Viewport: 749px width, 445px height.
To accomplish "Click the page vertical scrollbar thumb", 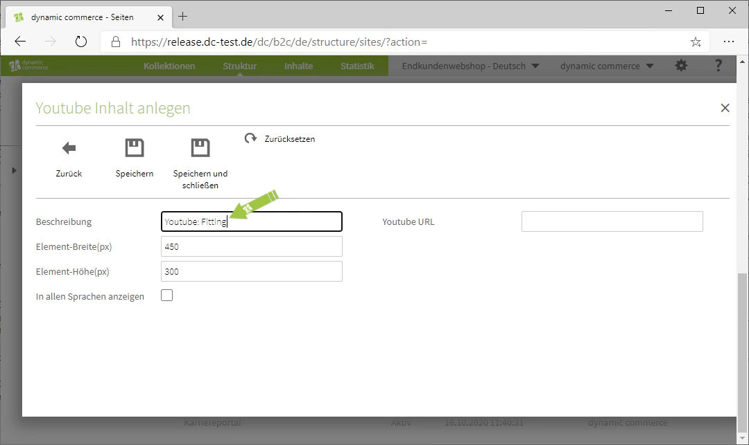I will tap(742, 352).
